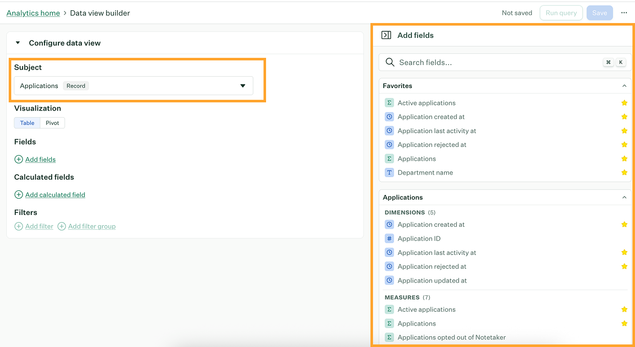This screenshot has width=635, height=347.
Task: Click sigma icon for Measures Active applications
Action: point(389,310)
